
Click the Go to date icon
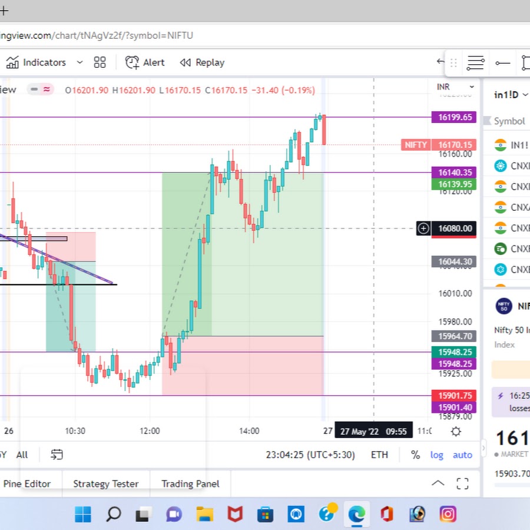[x=57, y=455]
